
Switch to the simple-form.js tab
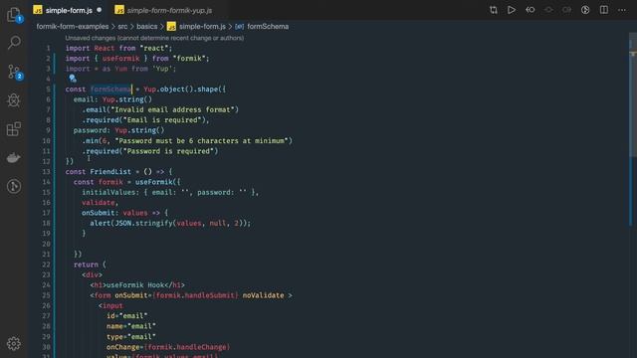(x=69, y=10)
